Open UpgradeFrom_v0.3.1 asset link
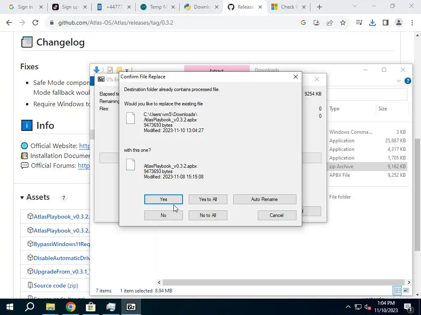 pyautogui.click(x=62, y=272)
